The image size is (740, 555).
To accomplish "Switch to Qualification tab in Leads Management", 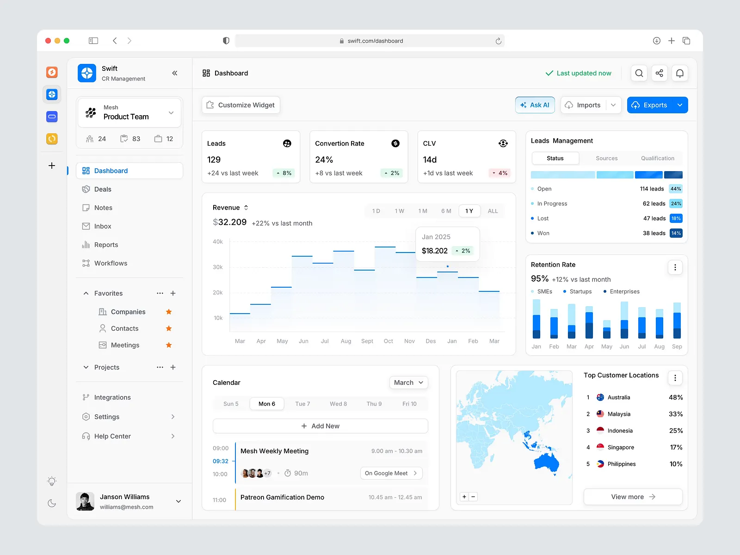I will (x=658, y=158).
